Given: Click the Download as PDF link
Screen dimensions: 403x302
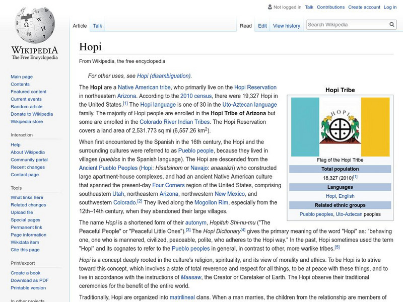Looking at the screenshot, I should pos(30,280).
